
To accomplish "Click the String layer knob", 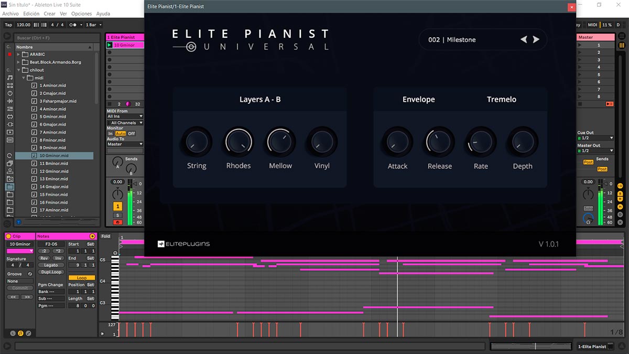I will pos(197,142).
